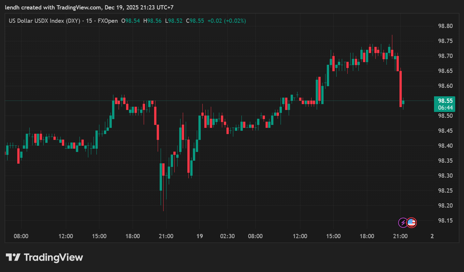Viewport: 464px width, 272px height.
Task: Click the US flag economic event icon
Action: [x=412, y=223]
